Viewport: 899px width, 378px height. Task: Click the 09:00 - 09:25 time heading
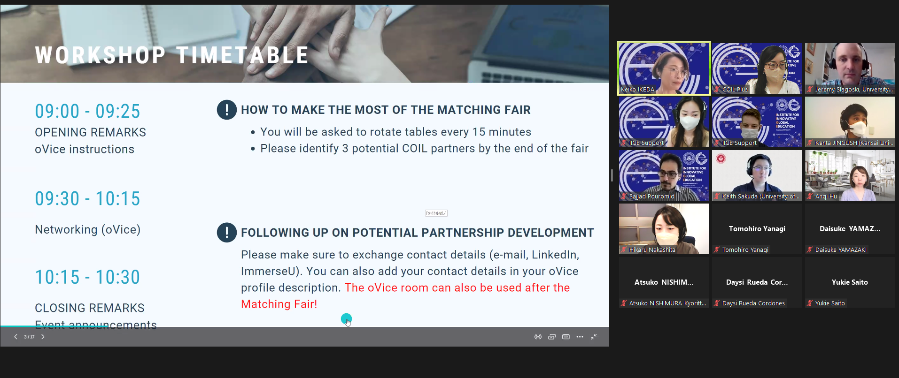pyautogui.click(x=87, y=111)
